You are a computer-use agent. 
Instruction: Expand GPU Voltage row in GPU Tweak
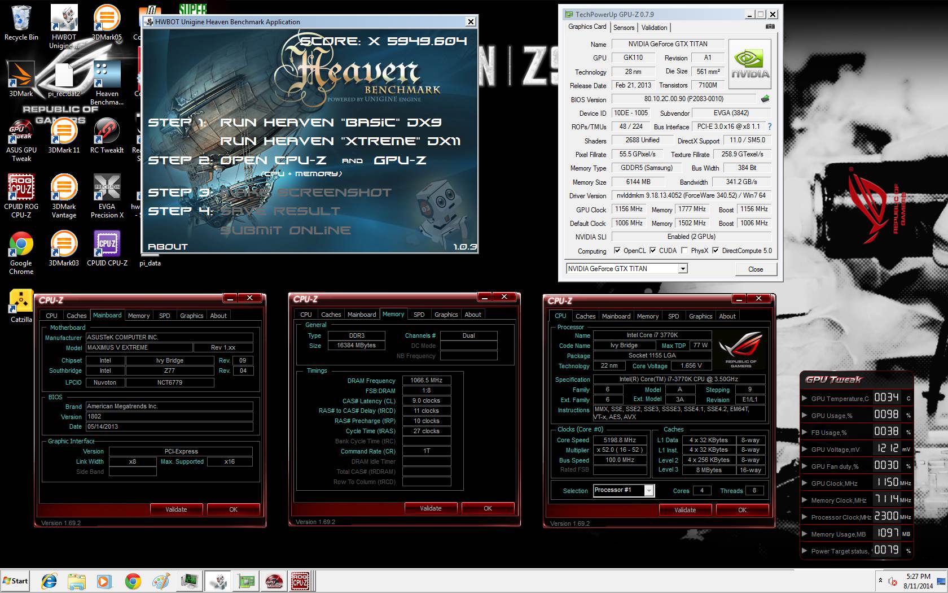pyautogui.click(x=805, y=449)
